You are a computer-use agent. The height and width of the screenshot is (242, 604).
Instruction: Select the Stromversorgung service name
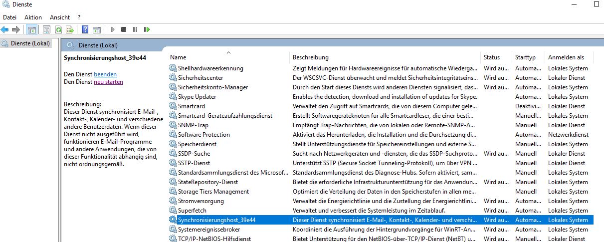[201, 201]
